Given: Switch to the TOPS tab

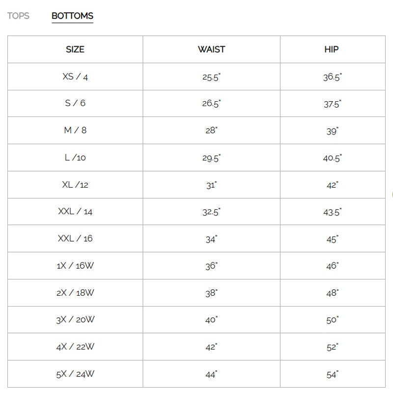Looking at the screenshot, I should click(x=18, y=16).
